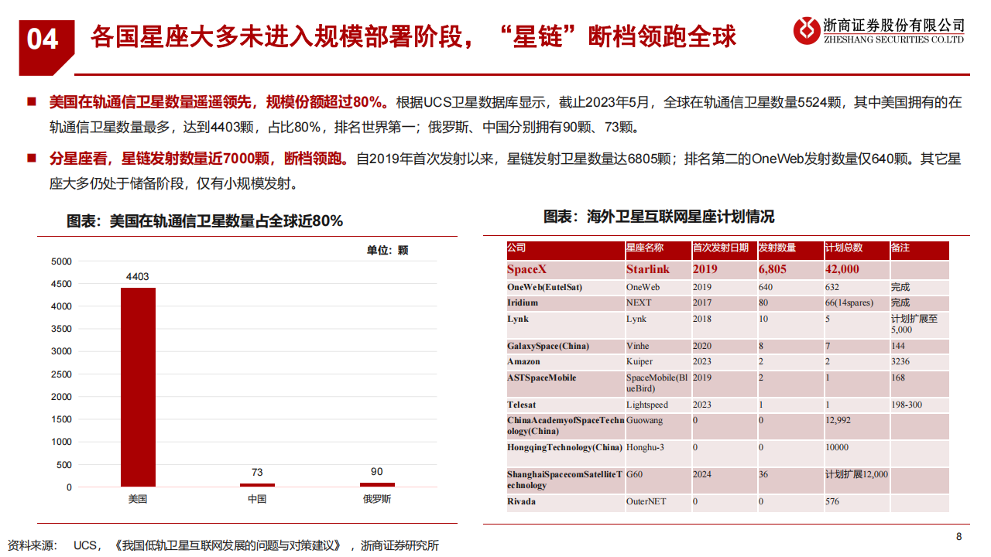Viewport: 991px width, 557px height.
Task: Click the 4403 data label
Action: pyautogui.click(x=138, y=277)
